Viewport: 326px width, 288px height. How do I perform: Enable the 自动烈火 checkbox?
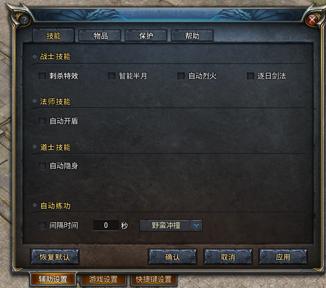181,76
